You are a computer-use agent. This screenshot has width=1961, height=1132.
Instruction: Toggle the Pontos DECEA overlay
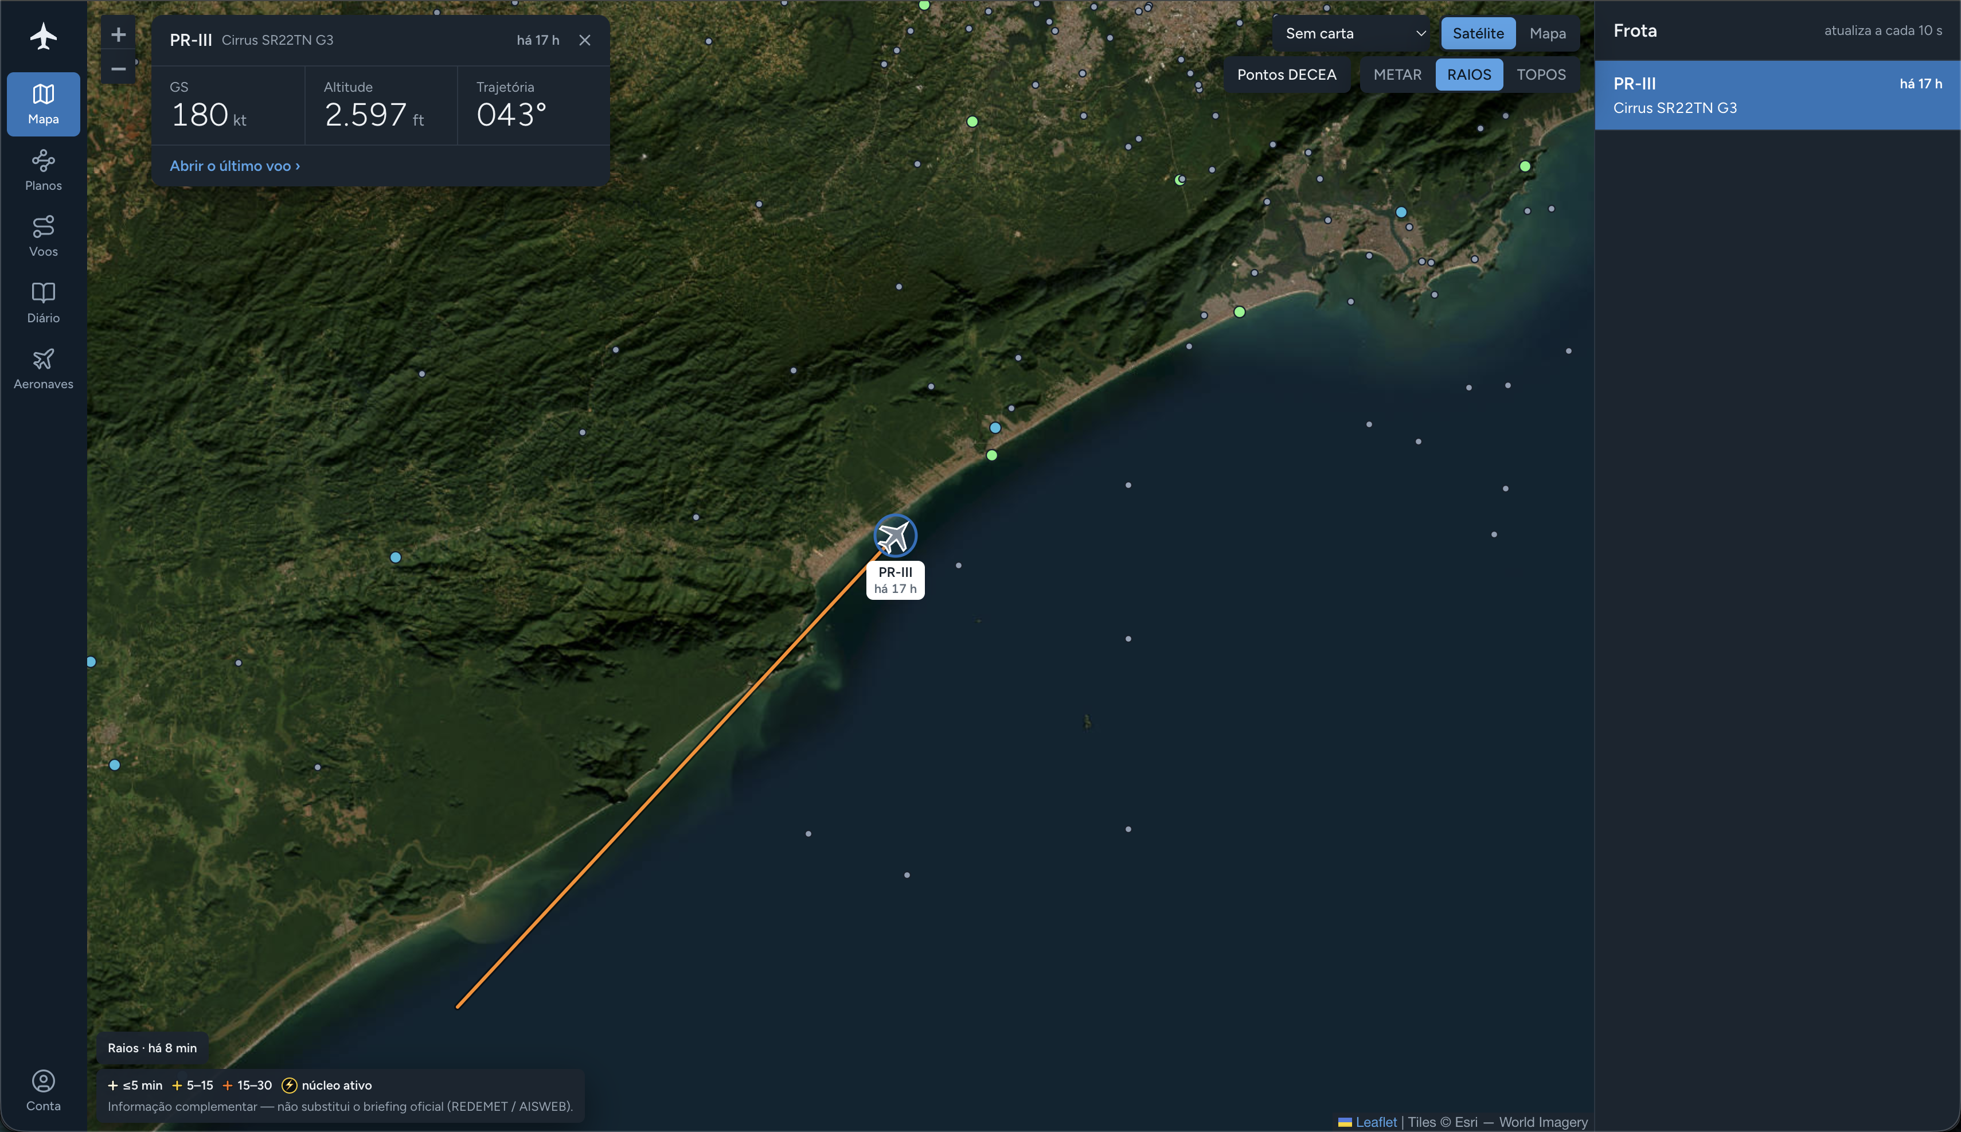click(1286, 75)
